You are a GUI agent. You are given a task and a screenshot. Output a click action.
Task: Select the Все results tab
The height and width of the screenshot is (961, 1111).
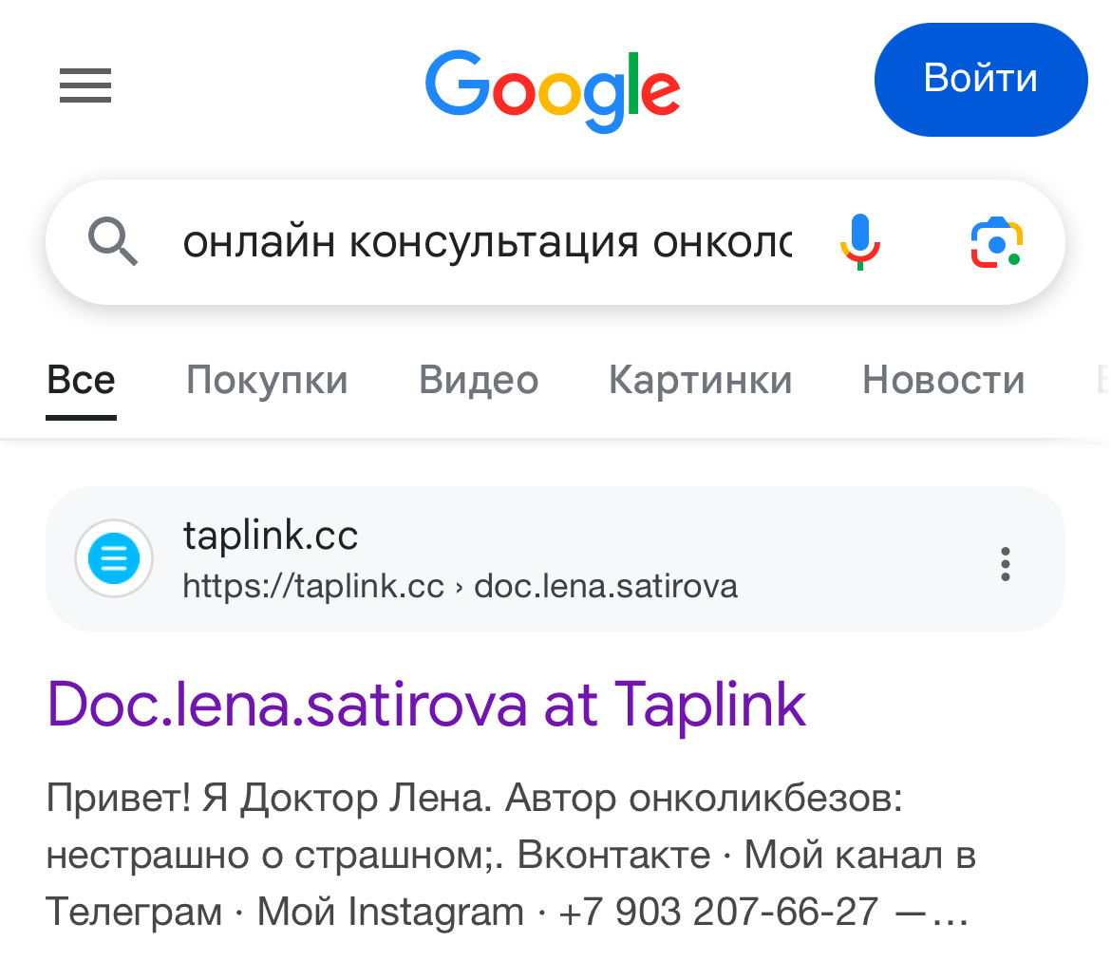[x=81, y=378]
